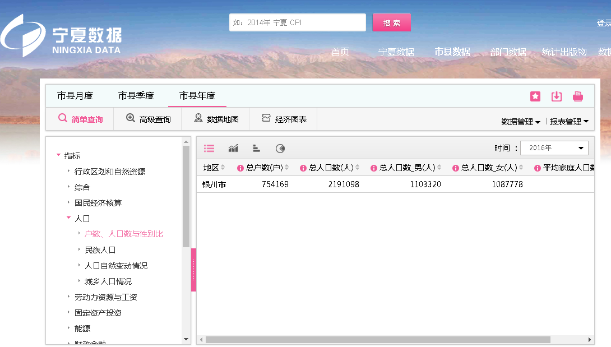Open 数据地图 data map
This screenshot has width=611, height=347.
tap(216, 119)
